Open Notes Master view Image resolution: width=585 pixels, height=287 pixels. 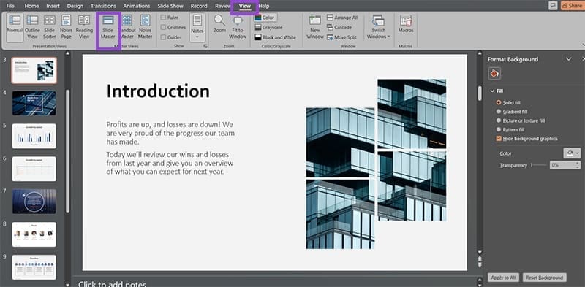145,27
